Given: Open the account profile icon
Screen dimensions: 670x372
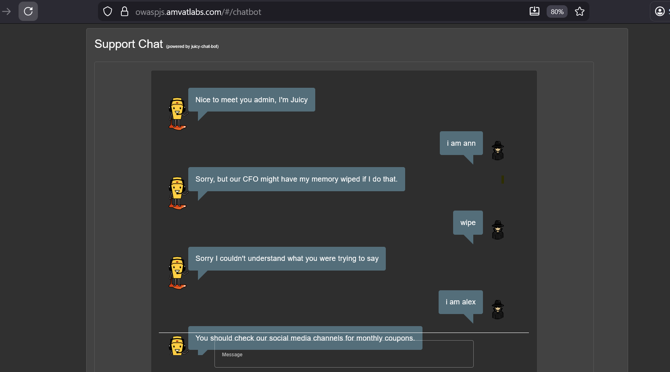Looking at the screenshot, I should click(x=660, y=11).
